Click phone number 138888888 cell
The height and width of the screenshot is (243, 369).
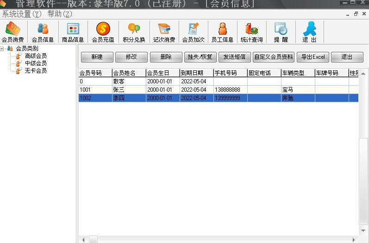(231, 90)
